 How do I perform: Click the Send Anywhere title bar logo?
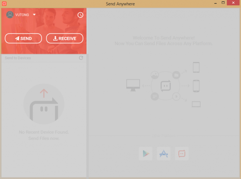(4, 3)
